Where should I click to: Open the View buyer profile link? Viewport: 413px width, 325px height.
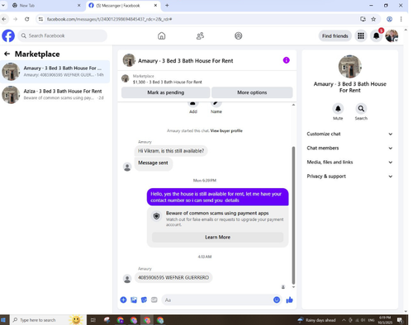click(226, 130)
